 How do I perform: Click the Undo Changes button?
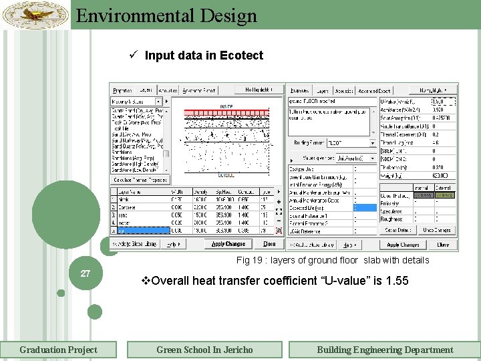437,230
